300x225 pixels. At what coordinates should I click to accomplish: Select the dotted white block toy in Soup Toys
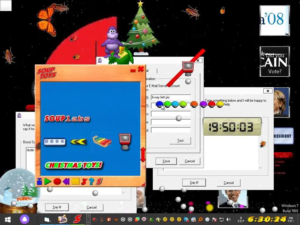(x=55, y=142)
